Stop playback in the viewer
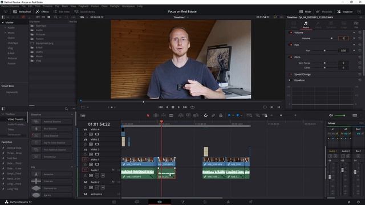Screen dimensions: 365x205 coord(173,107)
